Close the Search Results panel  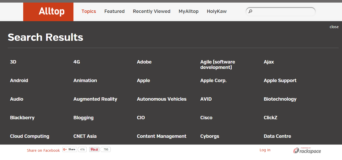[x=334, y=27]
